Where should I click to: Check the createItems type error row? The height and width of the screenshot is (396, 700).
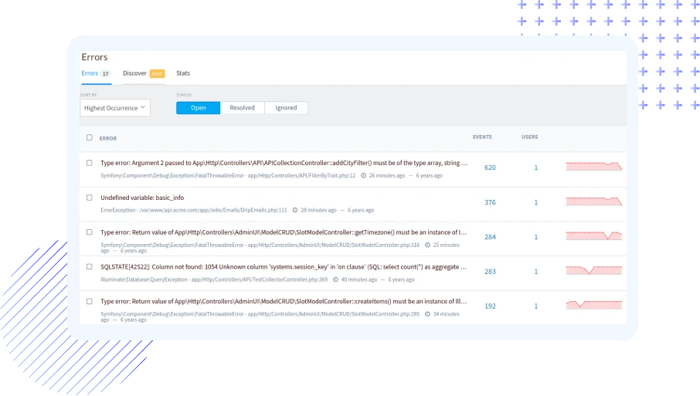(x=90, y=302)
